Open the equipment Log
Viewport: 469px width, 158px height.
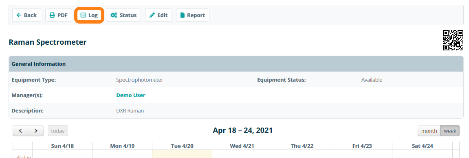(x=89, y=15)
